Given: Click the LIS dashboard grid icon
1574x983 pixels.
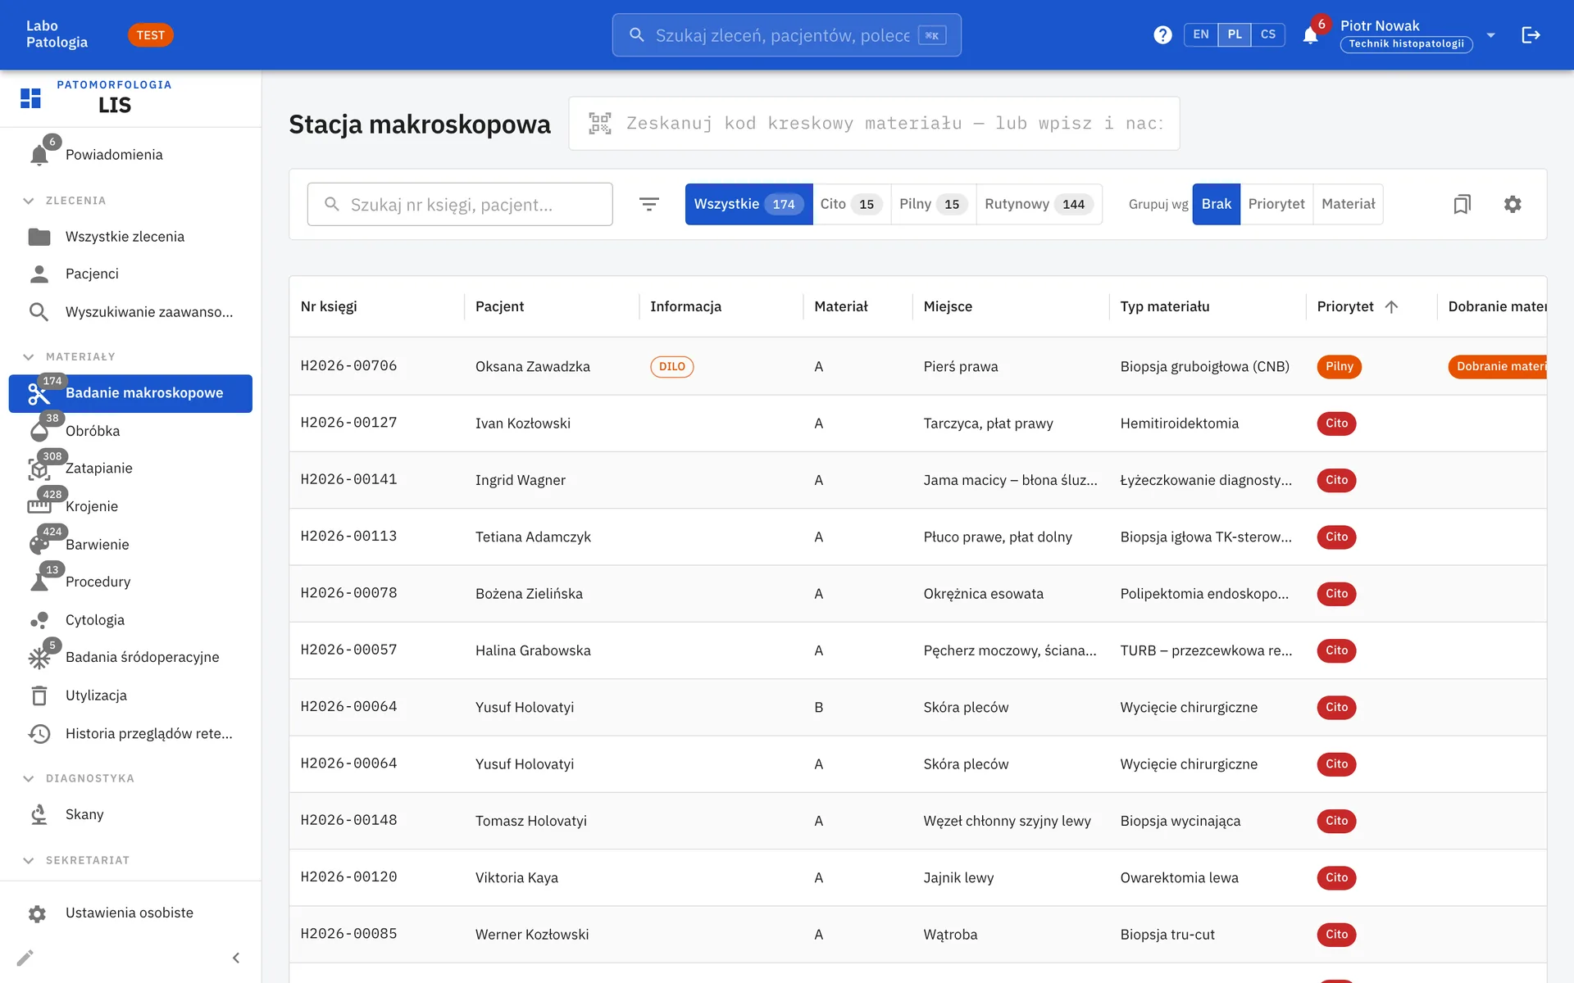Looking at the screenshot, I should [x=30, y=98].
